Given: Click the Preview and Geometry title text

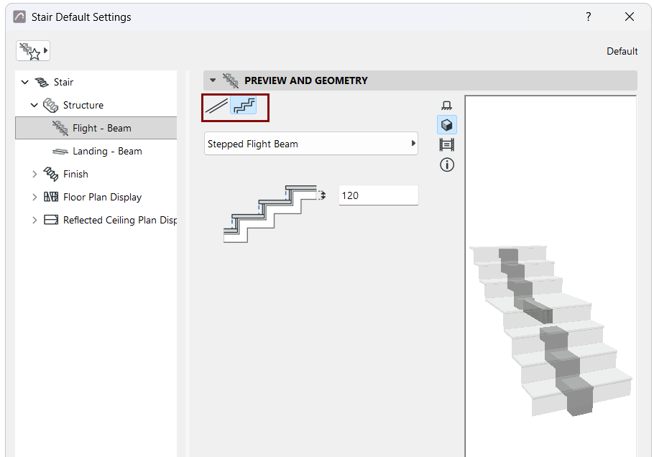Looking at the screenshot, I should click(x=305, y=80).
